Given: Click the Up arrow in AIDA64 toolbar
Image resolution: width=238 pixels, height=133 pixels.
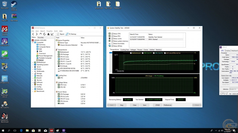Looking at the screenshot, I should pos(40,34).
